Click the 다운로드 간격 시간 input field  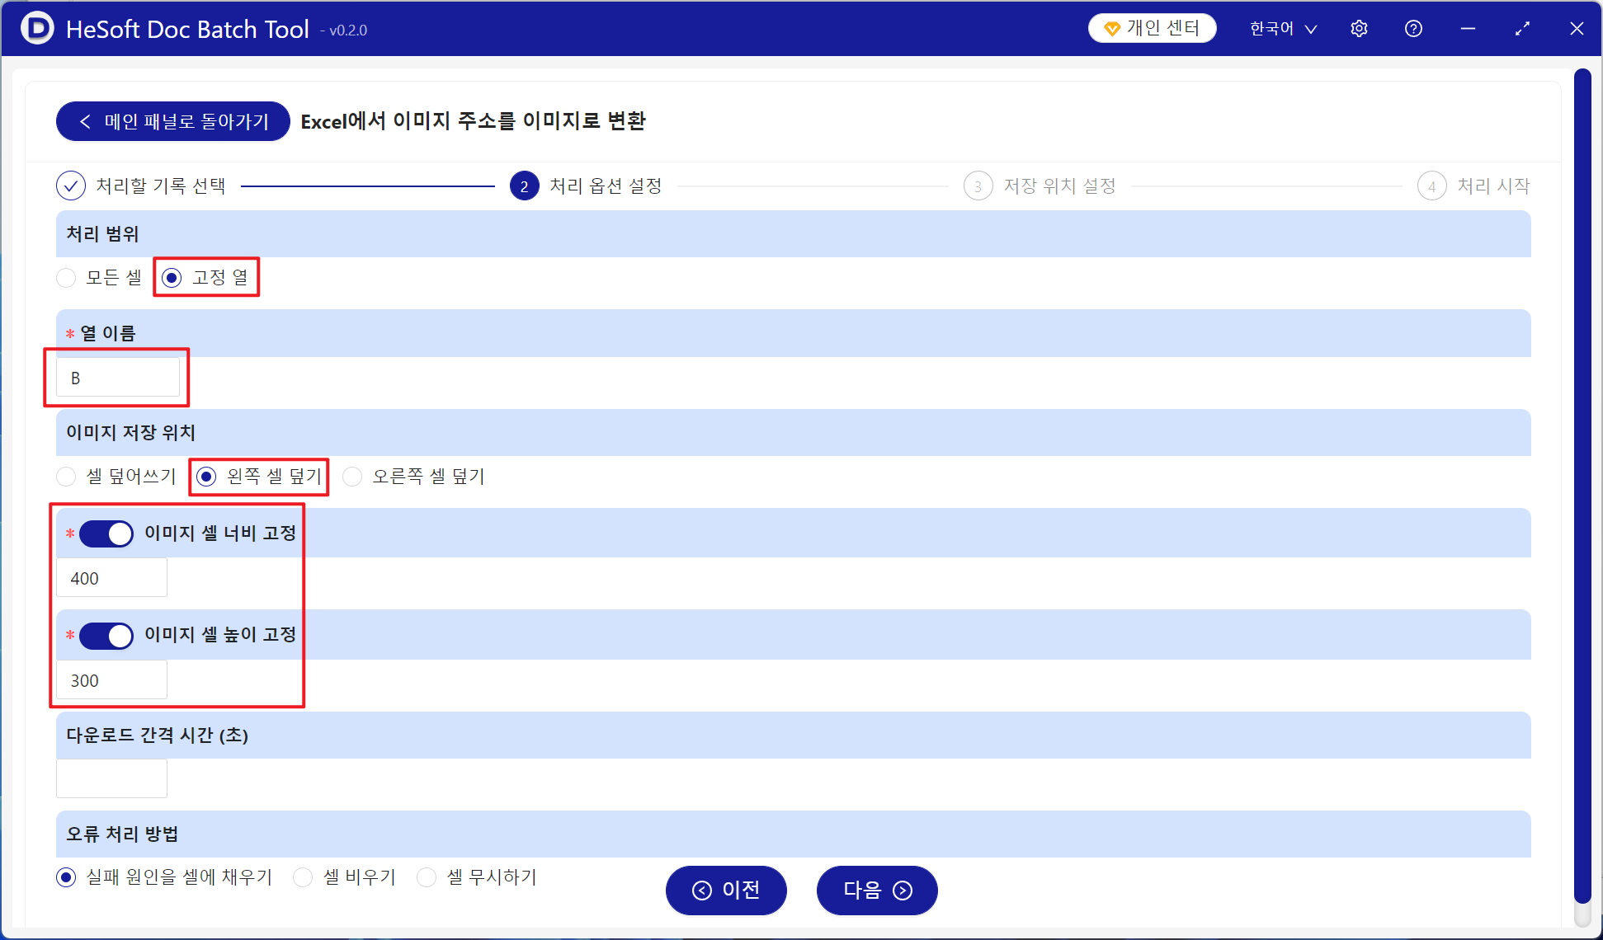[x=111, y=778]
